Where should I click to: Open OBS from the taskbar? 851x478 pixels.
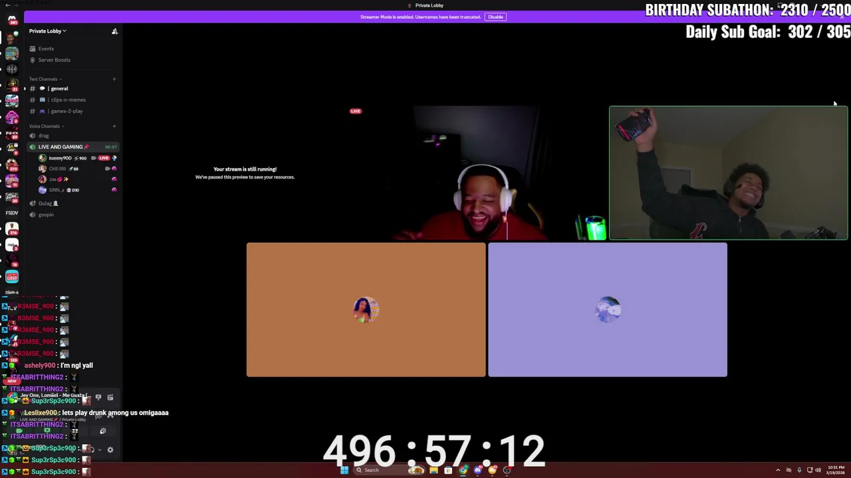tap(507, 470)
